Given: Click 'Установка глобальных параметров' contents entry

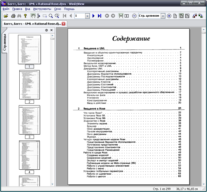Looking at the screenshot, I should [103, 171].
